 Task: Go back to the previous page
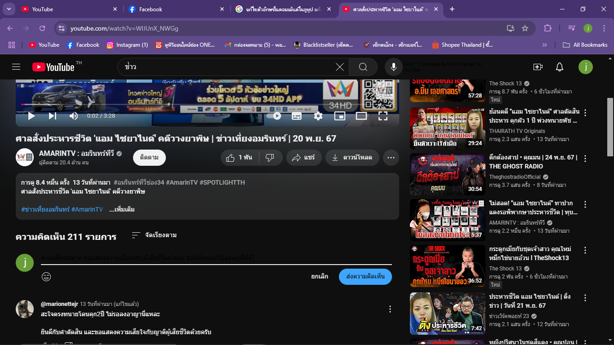[11, 28]
